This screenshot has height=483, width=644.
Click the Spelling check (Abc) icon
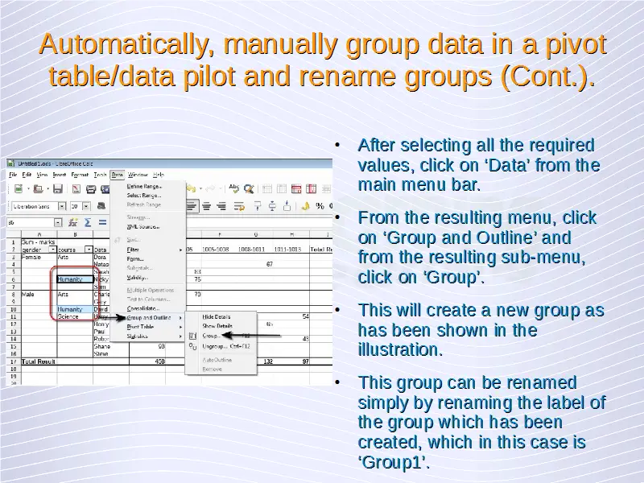click(x=234, y=188)
